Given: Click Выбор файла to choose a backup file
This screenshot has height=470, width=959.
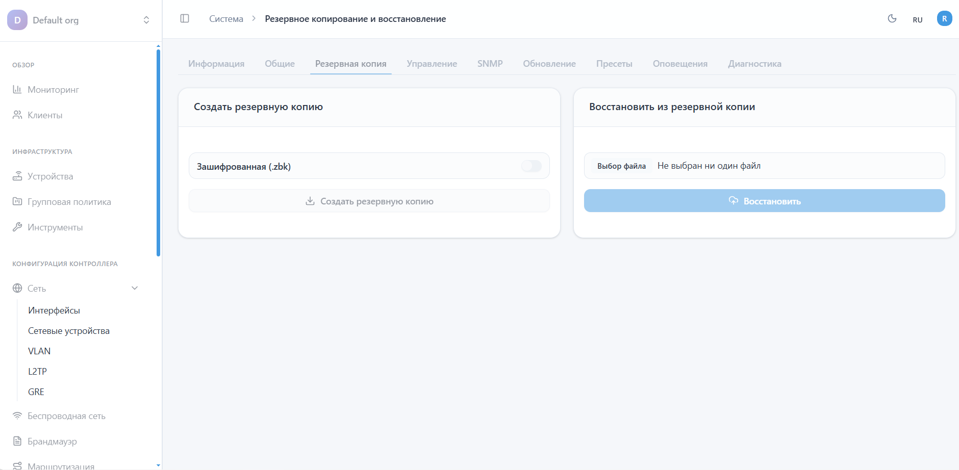Looking at the screenshot, I should (622, 166).
